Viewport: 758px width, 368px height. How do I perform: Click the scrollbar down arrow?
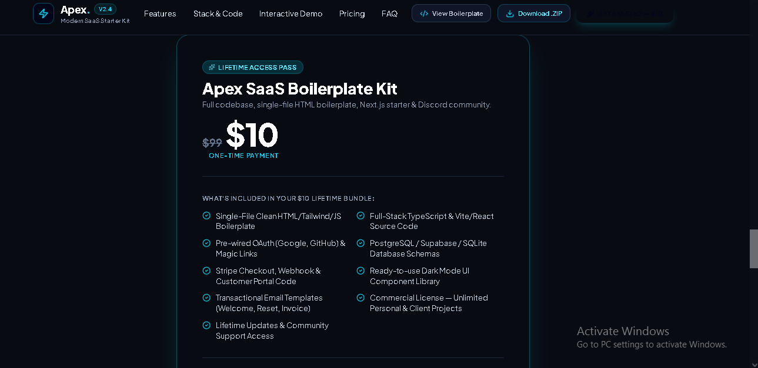(x=754, y=363)
